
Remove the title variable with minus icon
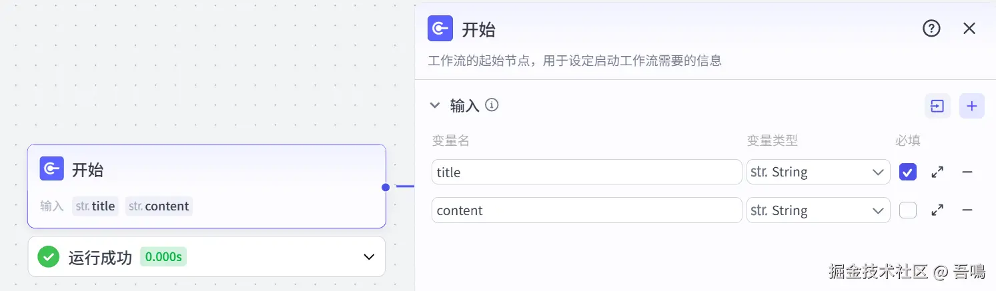click(967, 172)
